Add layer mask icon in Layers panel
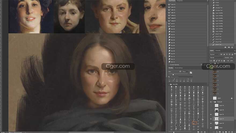 coord(220,132)
